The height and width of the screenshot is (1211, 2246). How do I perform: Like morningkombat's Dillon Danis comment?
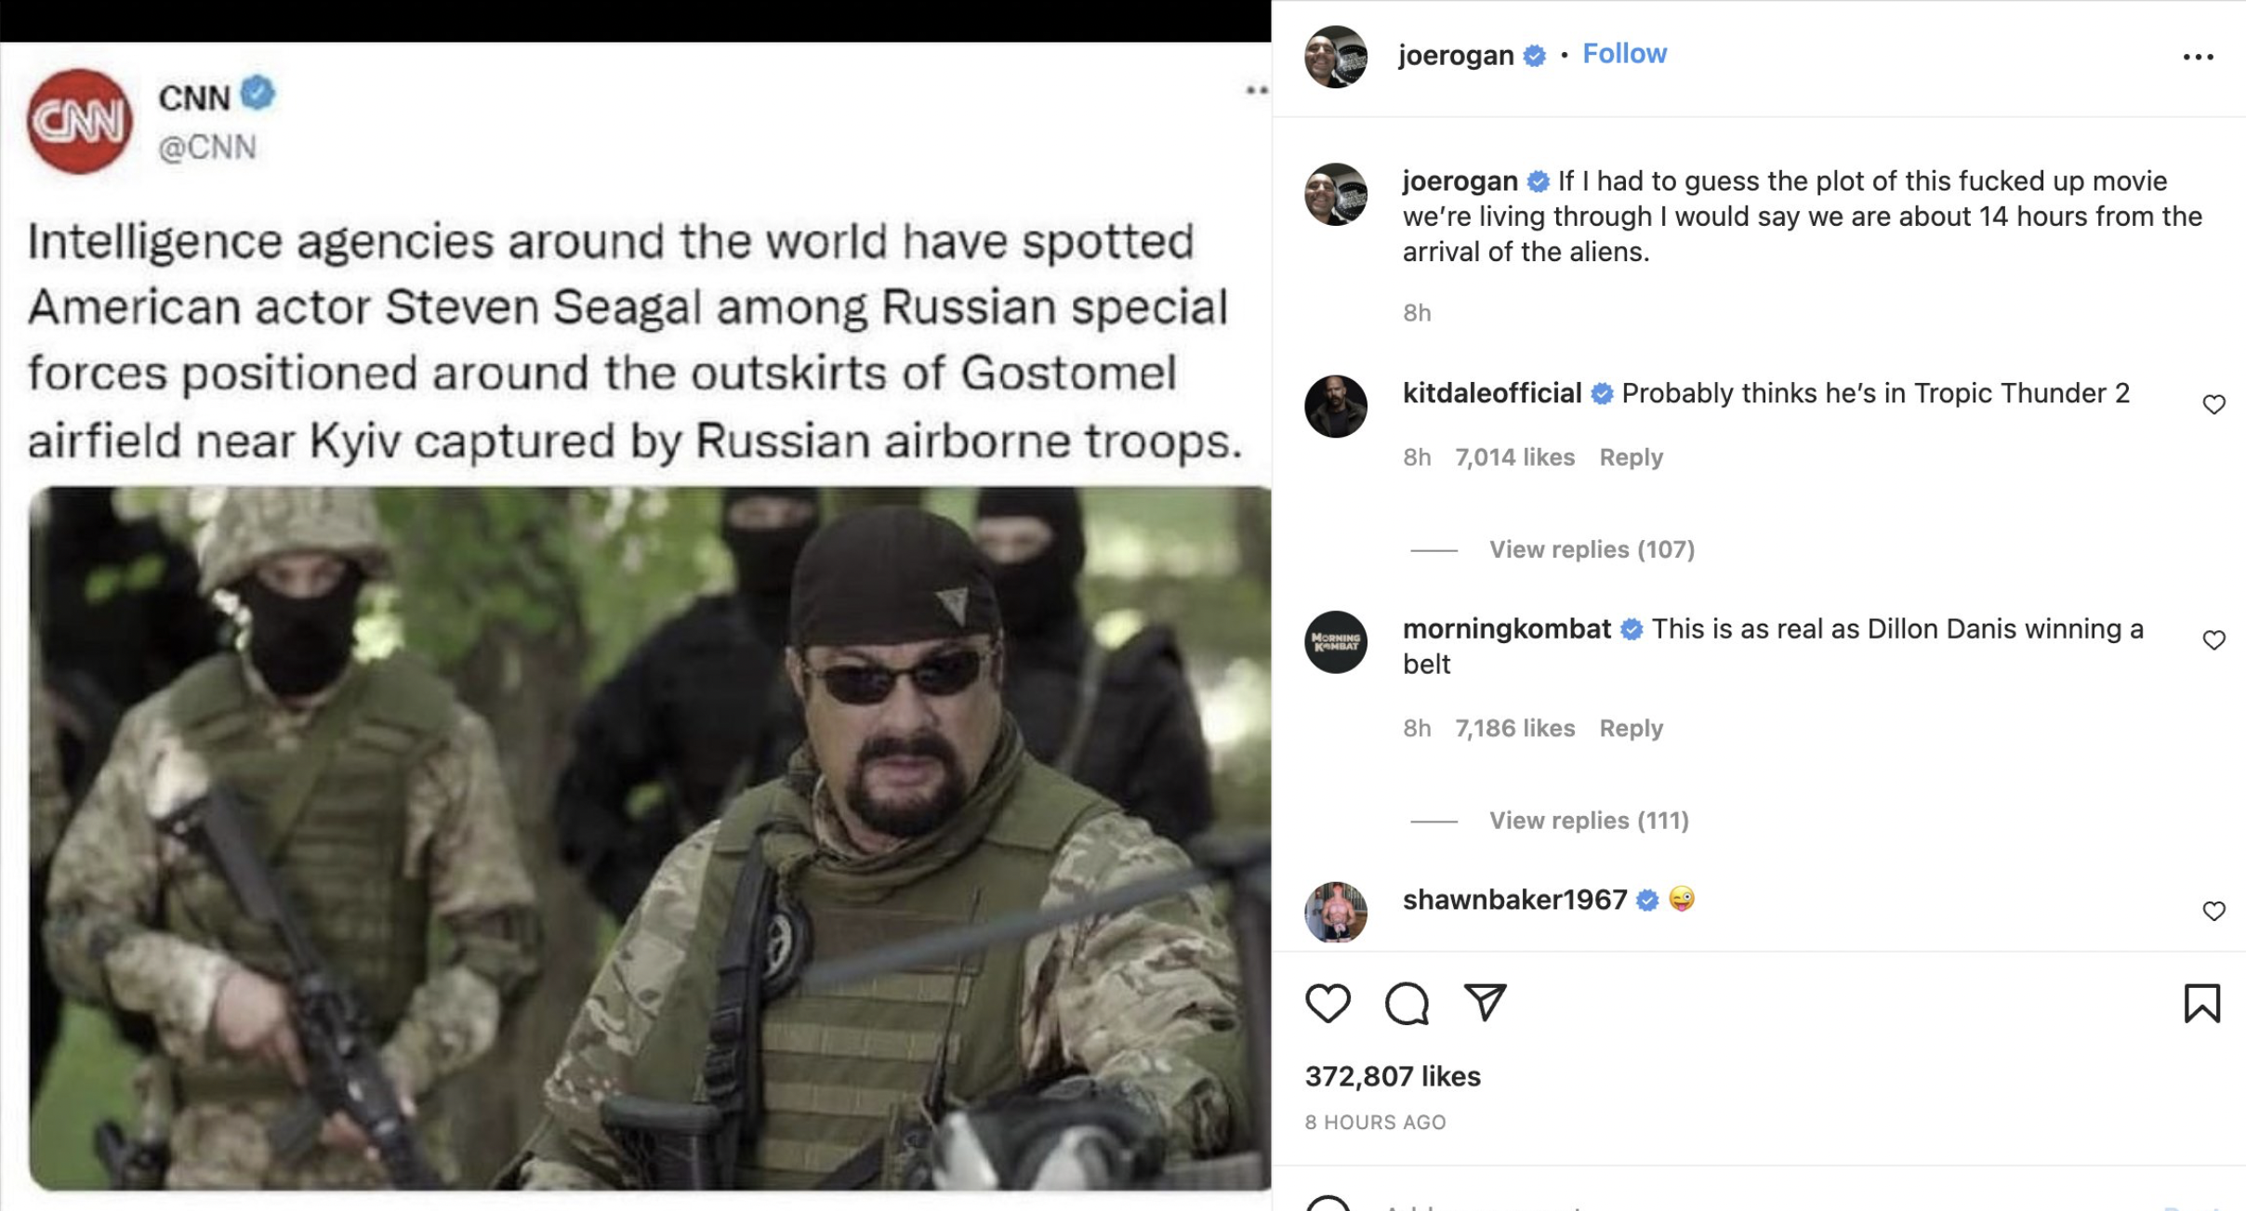[2213, 640]
